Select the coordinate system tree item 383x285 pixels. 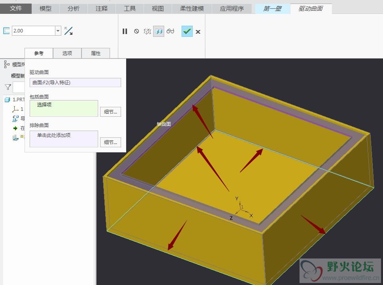[17, 109]
